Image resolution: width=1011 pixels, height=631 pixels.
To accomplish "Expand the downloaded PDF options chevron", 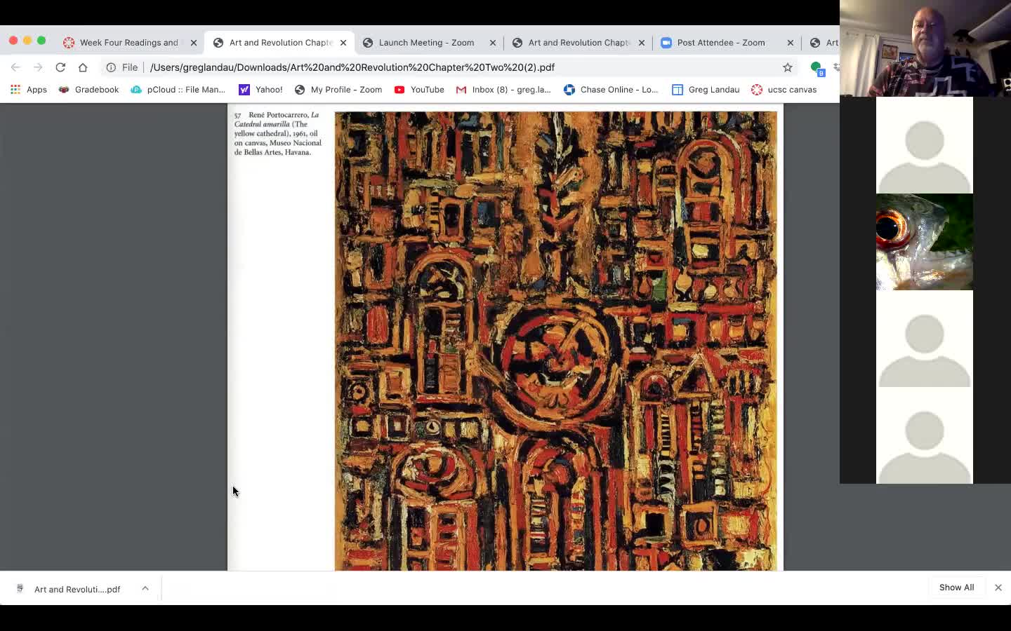I will [145, 588].
